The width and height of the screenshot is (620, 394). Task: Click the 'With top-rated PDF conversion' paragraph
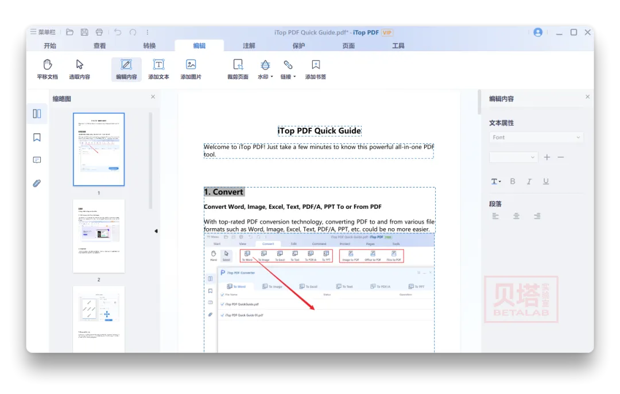(x=320, y=225)
